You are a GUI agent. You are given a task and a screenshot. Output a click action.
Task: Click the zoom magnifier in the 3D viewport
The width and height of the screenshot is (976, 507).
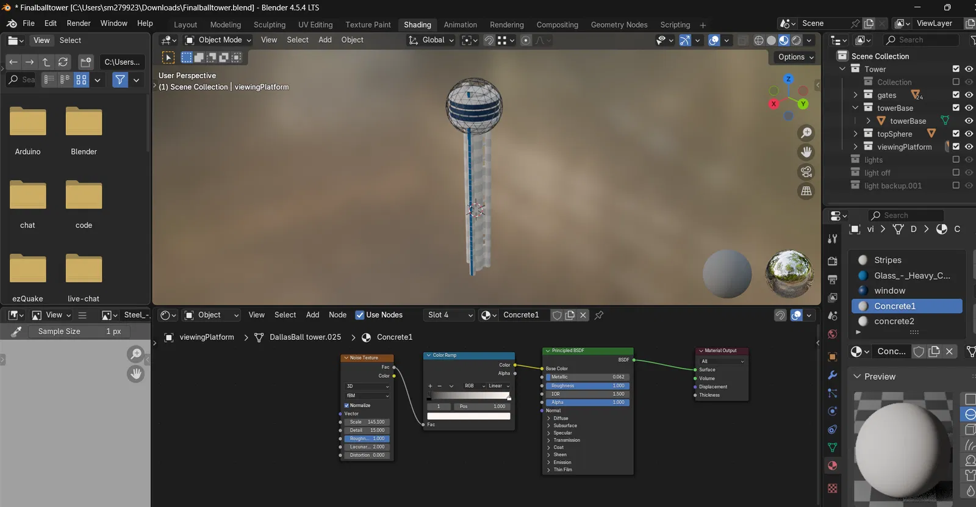[806, 133]
